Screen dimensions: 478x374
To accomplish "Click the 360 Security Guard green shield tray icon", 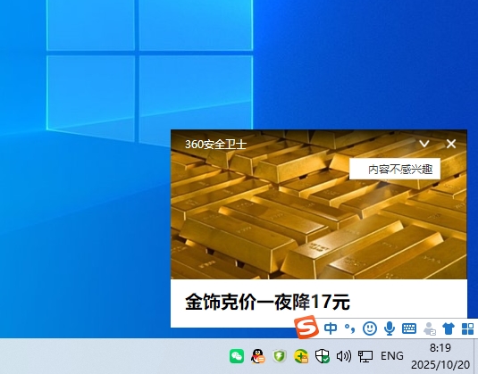I will [x=280, y=356].
